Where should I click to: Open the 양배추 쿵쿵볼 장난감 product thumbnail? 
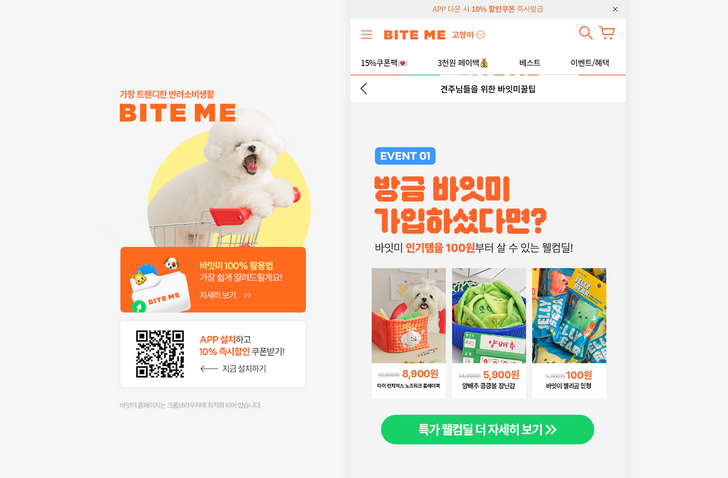pos(489,316)
